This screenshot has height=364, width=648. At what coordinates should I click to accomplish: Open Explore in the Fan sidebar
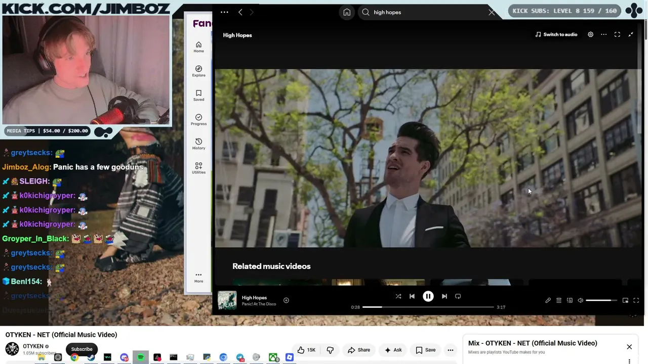click(198, 71)
